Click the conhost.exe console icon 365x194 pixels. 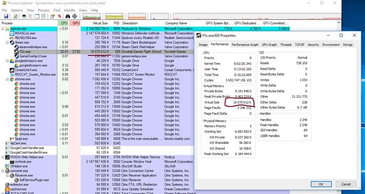[12, 161]
